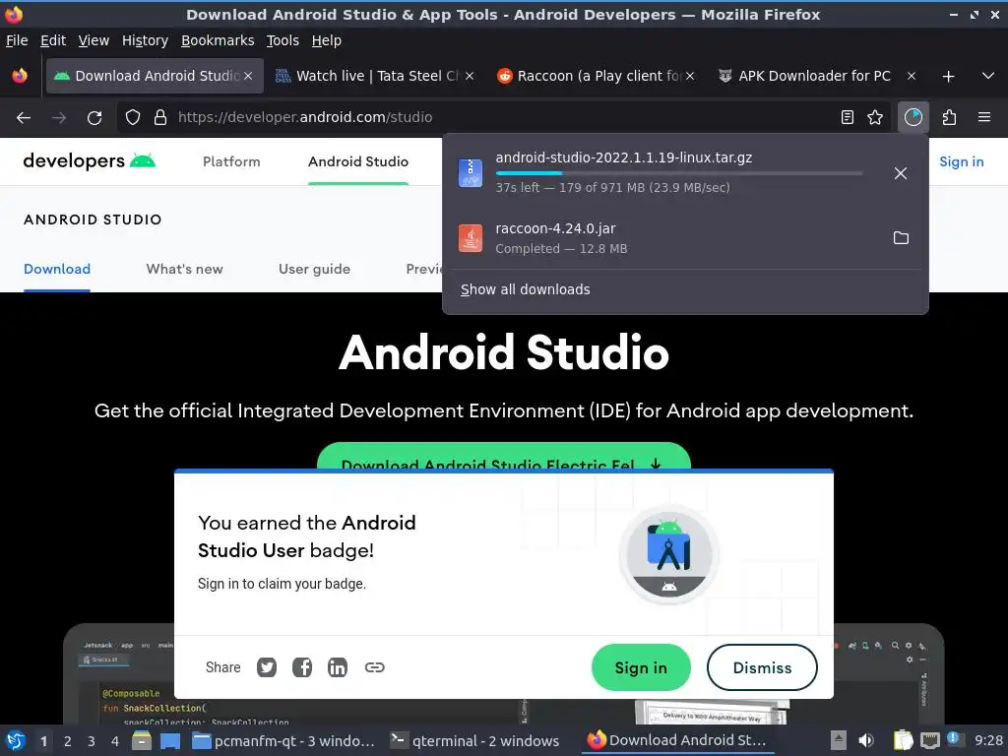Open the File menu
This screenshot has width=1008, height=756.
point(17,40)
